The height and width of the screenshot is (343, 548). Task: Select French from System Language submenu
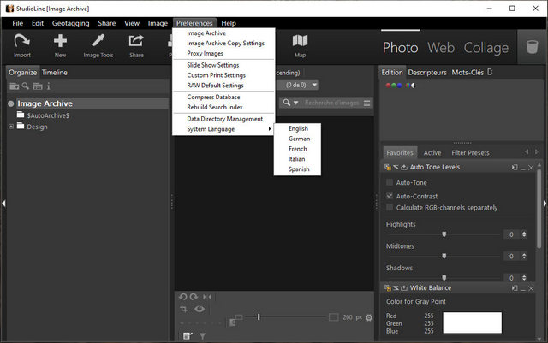tap(298, 149)
